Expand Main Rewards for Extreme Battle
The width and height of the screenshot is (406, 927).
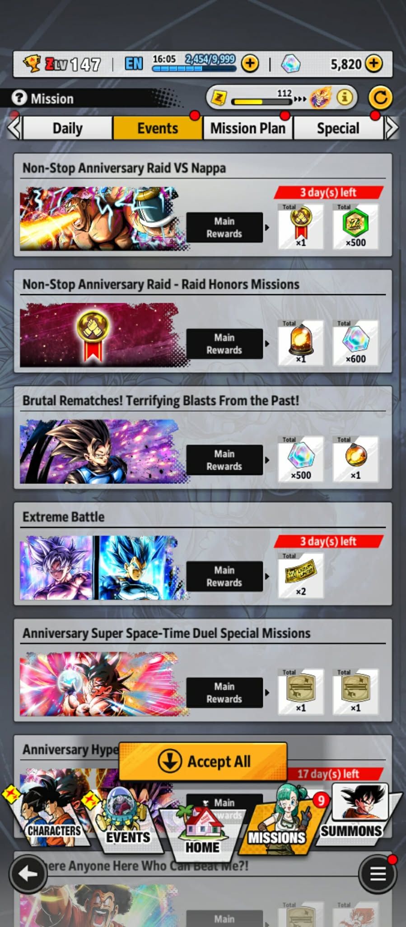(224, 576)
